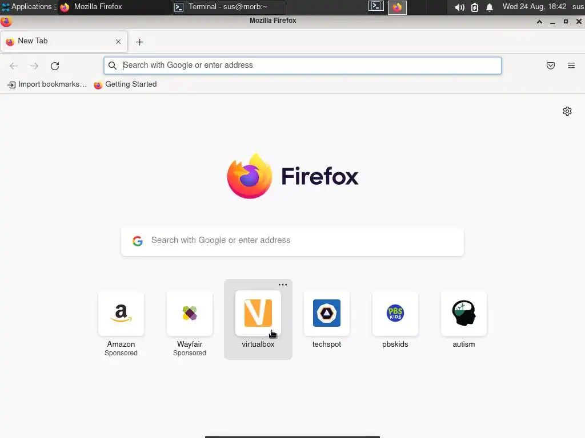Screen dimensions: 585x438
Task: Open the Getting Started bookmark
Action: [125, 84]
